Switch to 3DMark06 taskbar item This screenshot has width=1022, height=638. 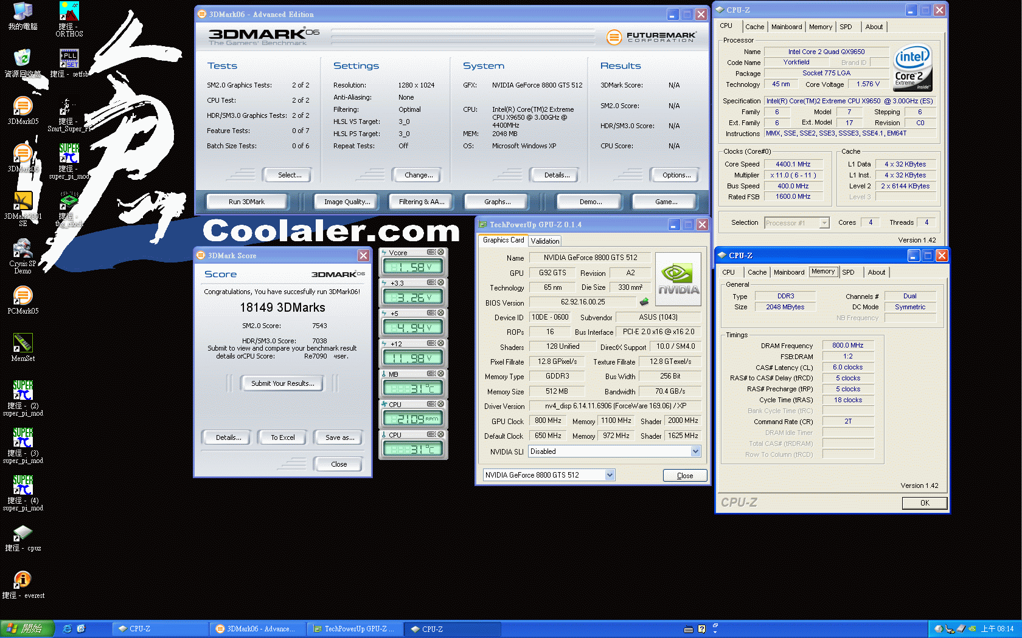point(257,629)
